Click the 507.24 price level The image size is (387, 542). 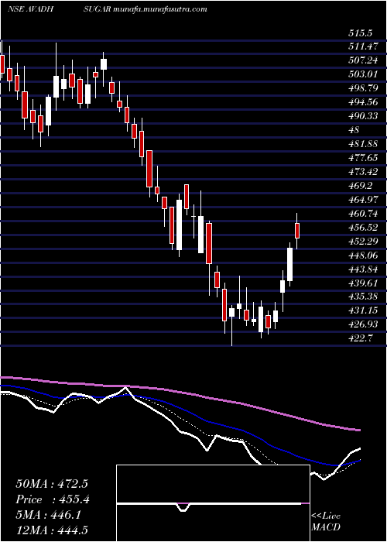[x=363, y=60]
